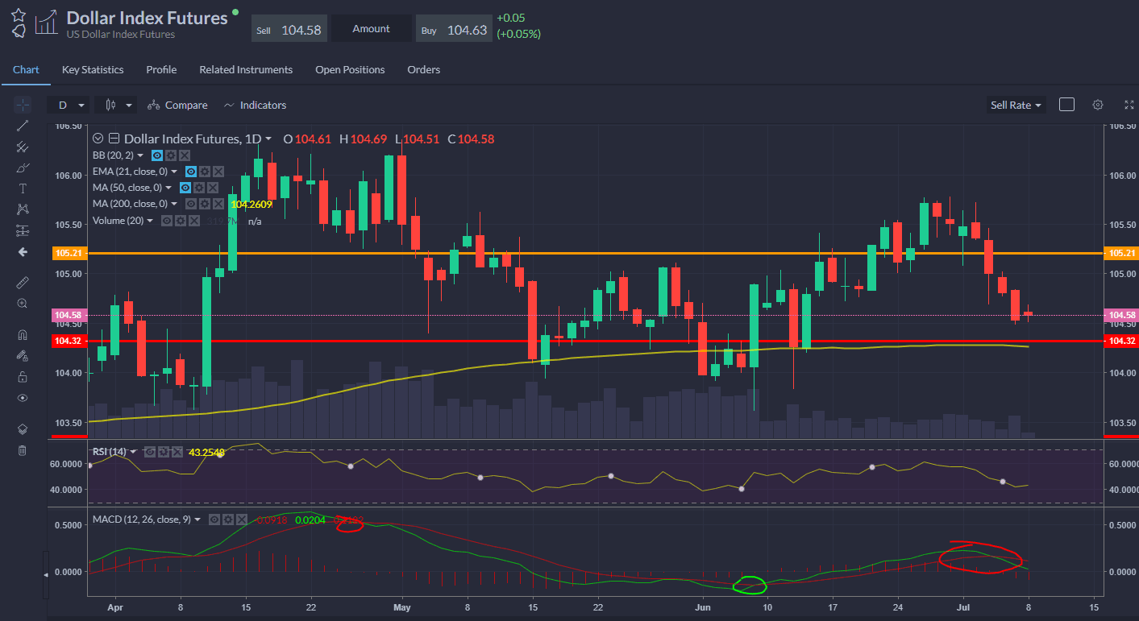The height and width of the screenshot is (621, 1139).
Task: Open settings for MA (50) indicator
Action: pos(198,188)
